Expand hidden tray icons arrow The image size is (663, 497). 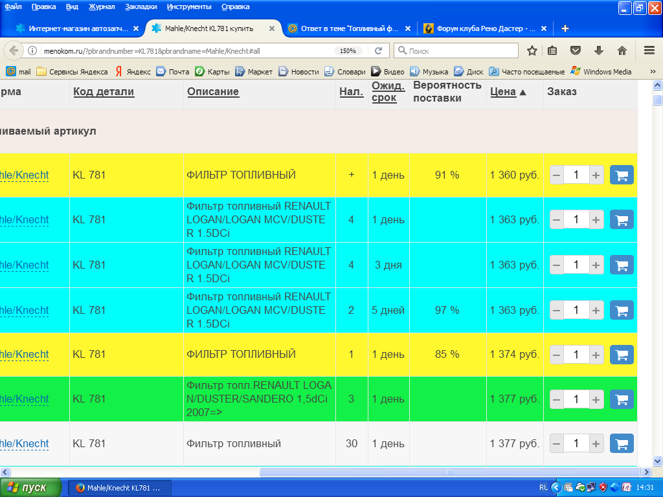(556, 488)
